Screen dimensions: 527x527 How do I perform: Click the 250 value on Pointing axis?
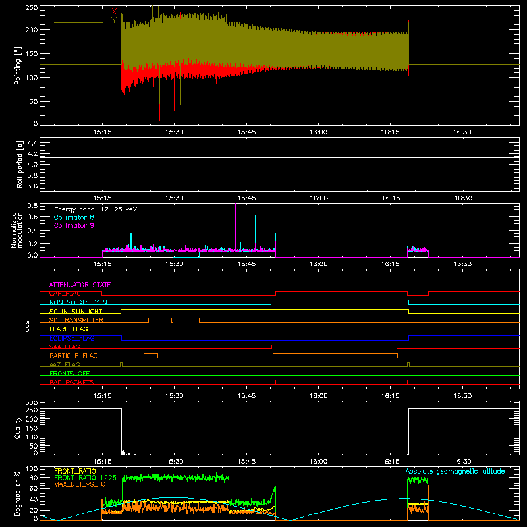point(32,8)
